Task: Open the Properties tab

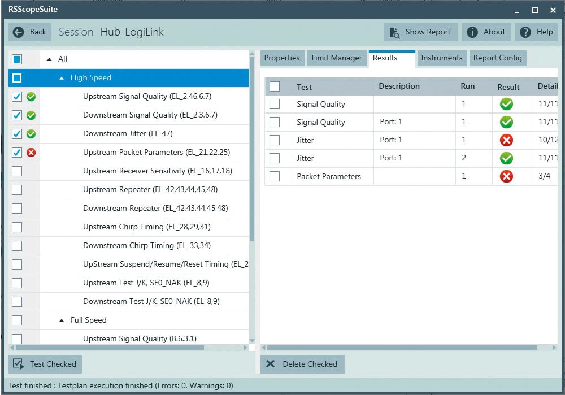Action: (282, 58)
